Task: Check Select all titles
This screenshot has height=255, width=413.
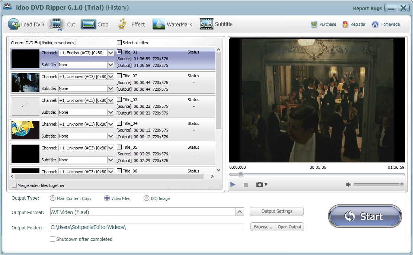Action: point(119,43)
